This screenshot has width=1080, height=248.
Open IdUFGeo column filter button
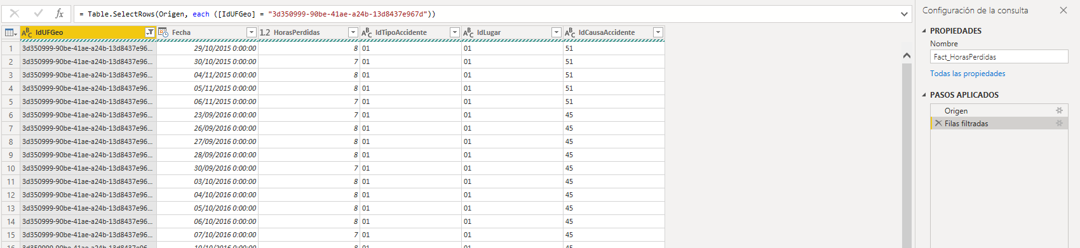(x=150, y=32)
